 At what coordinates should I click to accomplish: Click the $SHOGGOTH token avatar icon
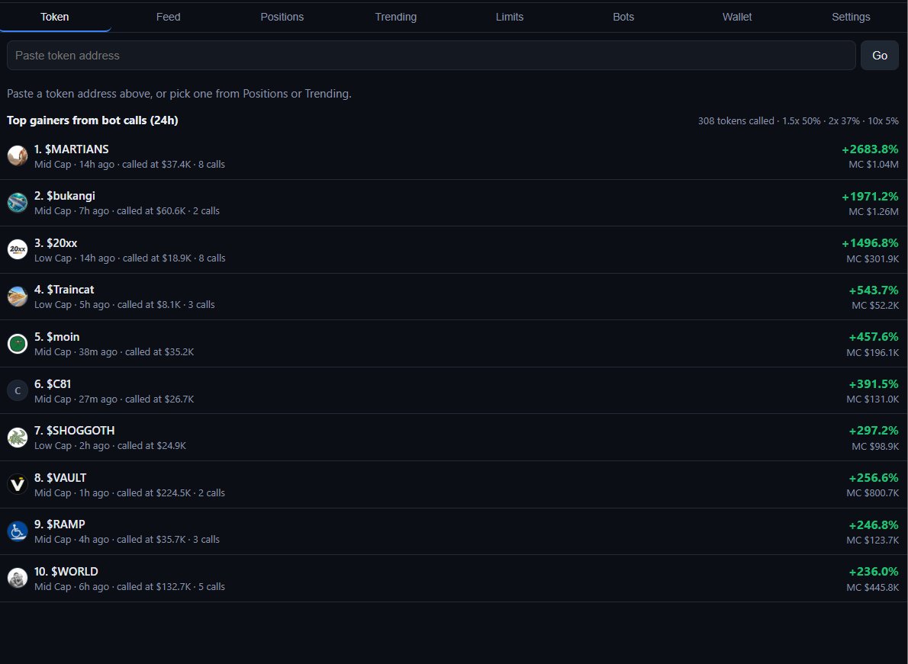tap(18, 438)
